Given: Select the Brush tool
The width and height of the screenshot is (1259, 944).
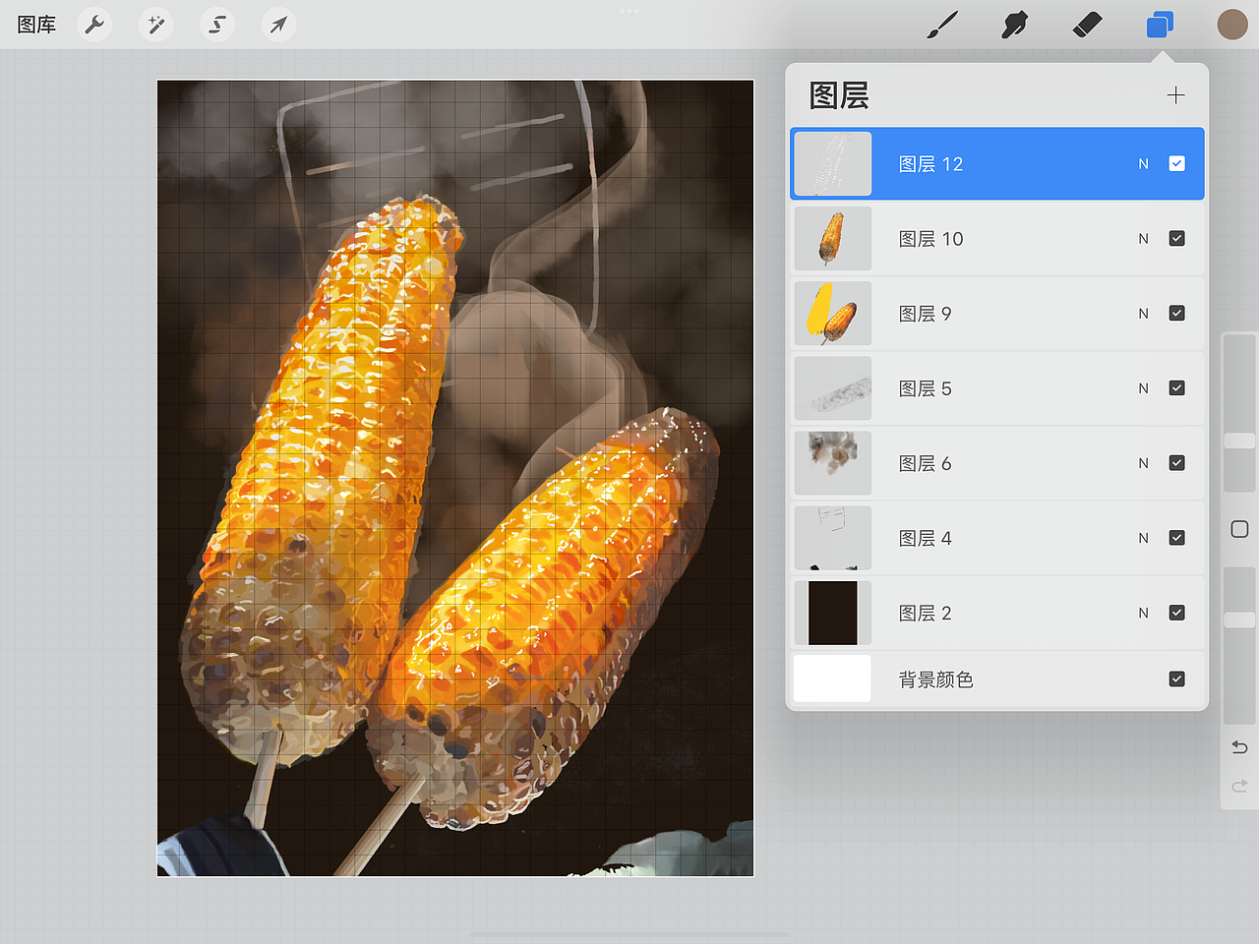Looking at the screenshot, I should pos(942,25).
